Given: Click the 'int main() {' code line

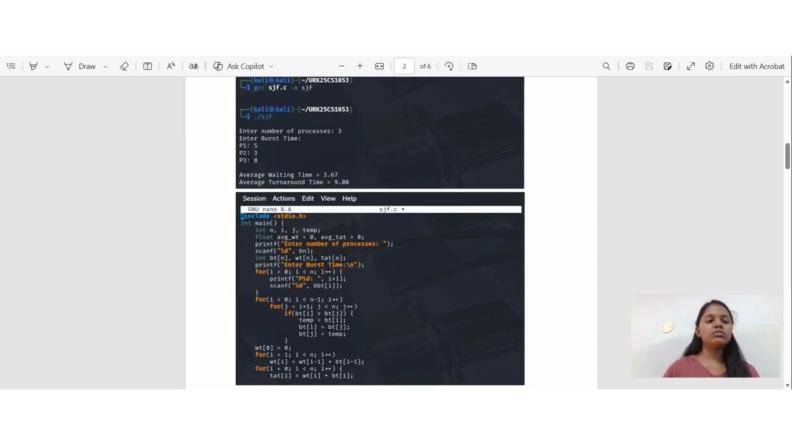Looking at the screenshot, I should click(262, 223).
